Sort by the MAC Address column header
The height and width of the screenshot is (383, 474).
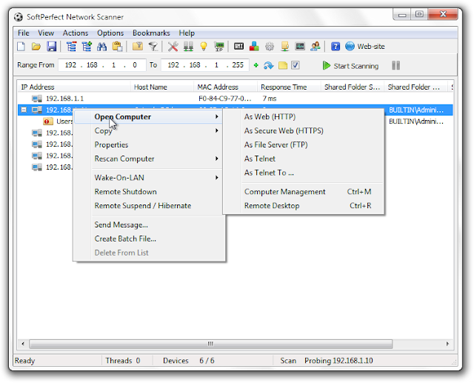(225, 87)
